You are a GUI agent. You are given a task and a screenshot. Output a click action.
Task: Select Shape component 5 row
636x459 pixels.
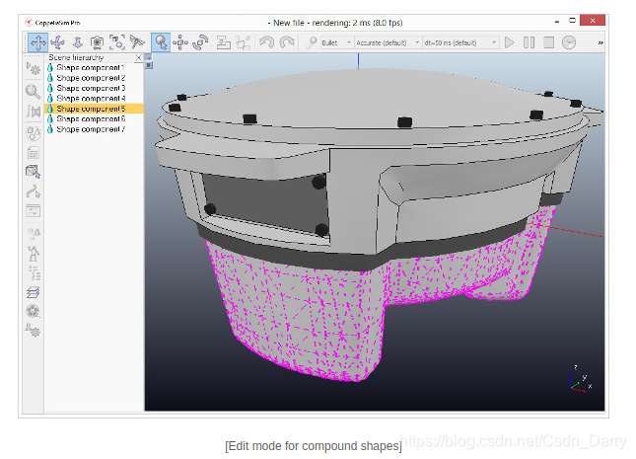pyautogui.click(x=94, y=109)
